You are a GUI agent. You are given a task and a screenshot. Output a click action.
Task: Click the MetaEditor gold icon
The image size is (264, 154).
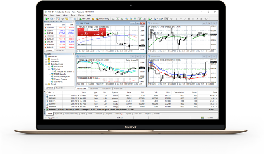pyautogui.click(x=93, y=19)
